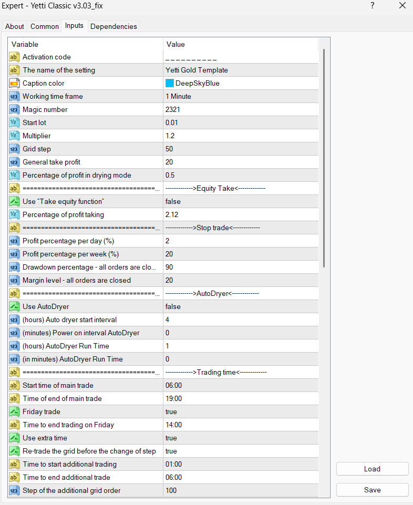Viewport: 413px width, 505px height.
Task: Click the Caption color type icon
Action: point(14,83)
